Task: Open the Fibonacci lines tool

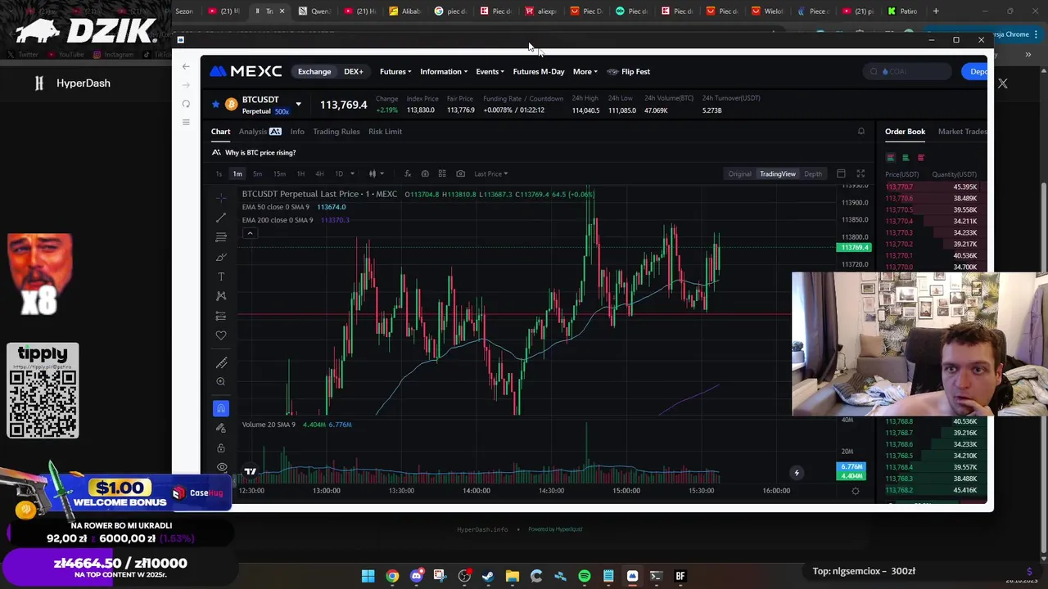Action: tap(221, 237)
